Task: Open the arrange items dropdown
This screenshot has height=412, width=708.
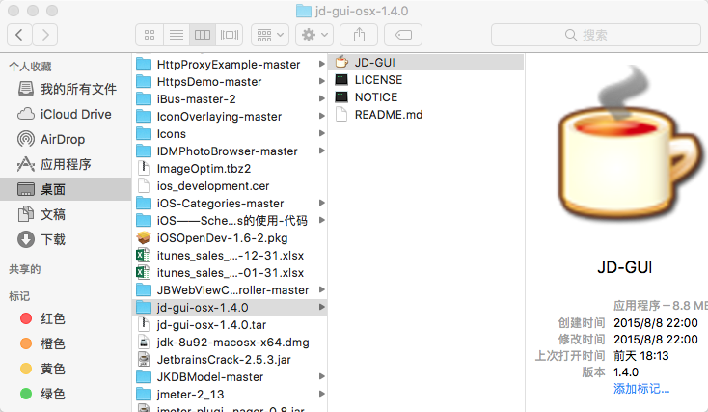Action: [x=270, y=35]
